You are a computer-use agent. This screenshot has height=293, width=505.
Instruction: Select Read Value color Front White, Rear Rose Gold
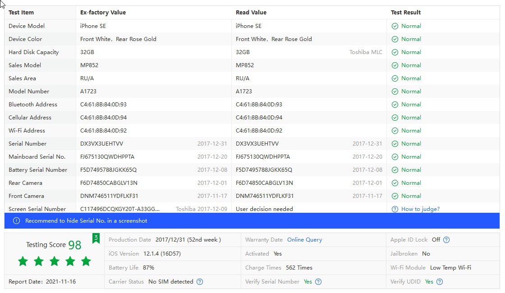274,39
